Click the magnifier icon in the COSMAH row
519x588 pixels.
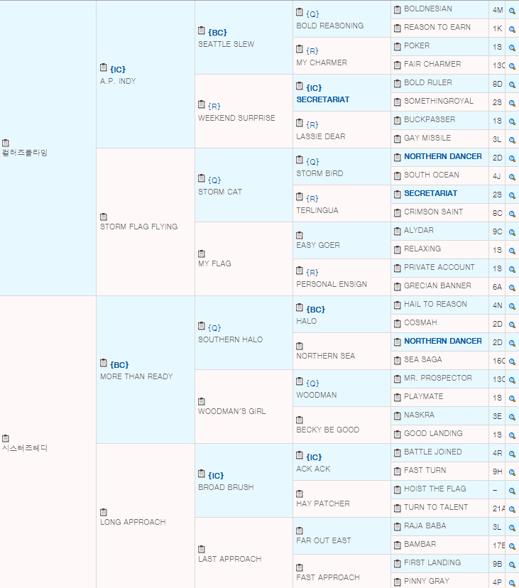click(512, 325)
